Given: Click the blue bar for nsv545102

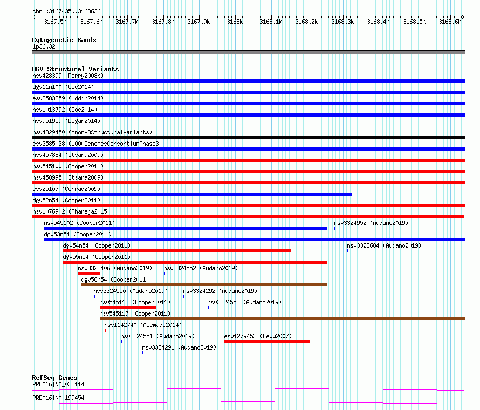Looking at the screenshot, I should pos(186,228).
